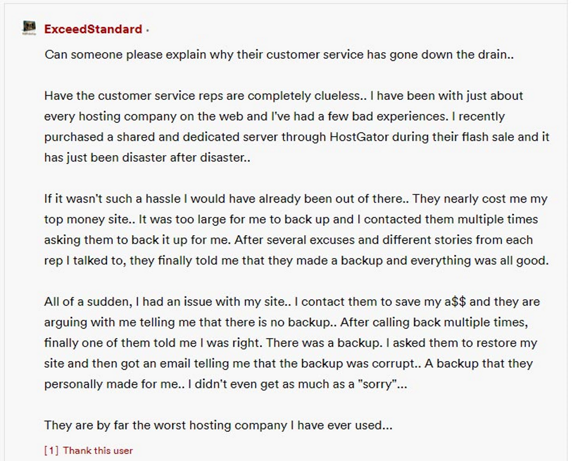Click the text 'everything was all good.'
Screen dimensions: 578x461
coord(479,261)
